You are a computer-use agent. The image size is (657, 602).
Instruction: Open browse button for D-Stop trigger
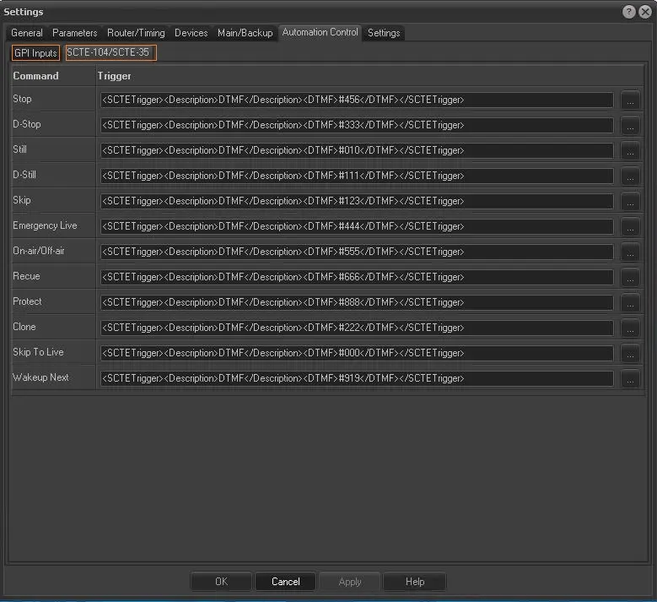point(630,126)
